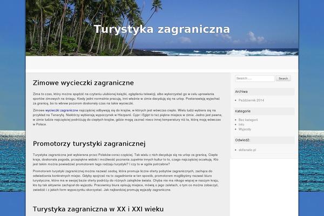324x216 pixels.
Task: Open the Turystyka zagraniczna site title
Action: pyautogui.click(x=162, y=29)
